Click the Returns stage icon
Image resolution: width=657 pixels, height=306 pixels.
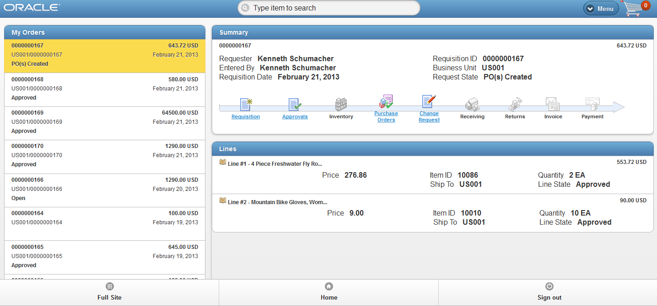pyautogui.click(x=515, y=104)
